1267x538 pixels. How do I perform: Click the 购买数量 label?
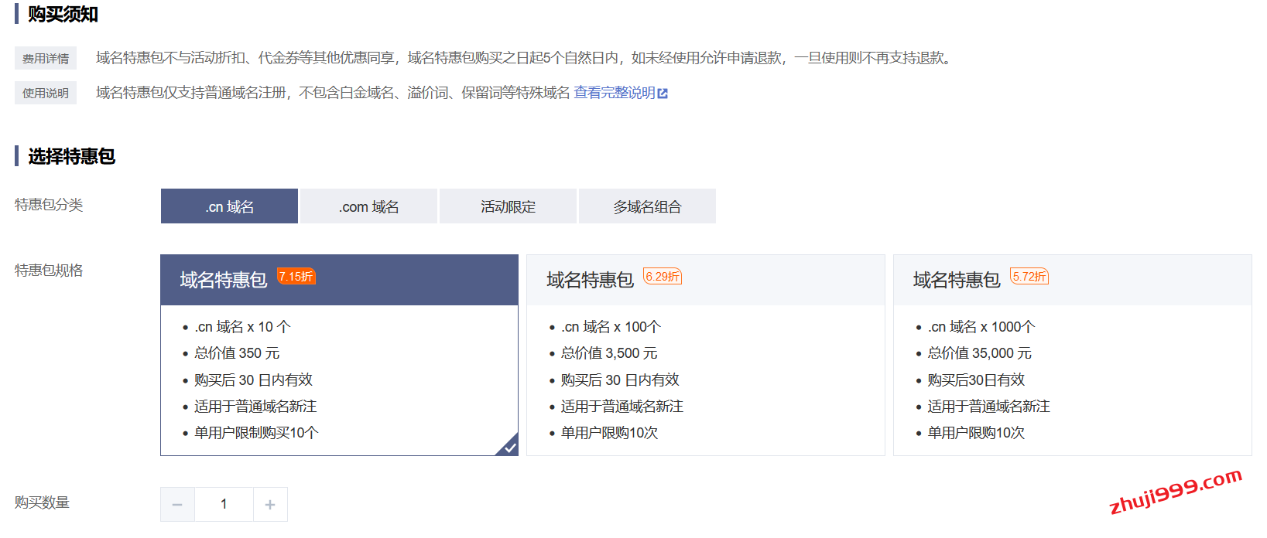(42, 502)
